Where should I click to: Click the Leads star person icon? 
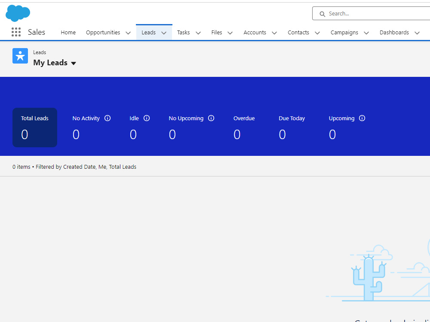click(x=20, y=56)
